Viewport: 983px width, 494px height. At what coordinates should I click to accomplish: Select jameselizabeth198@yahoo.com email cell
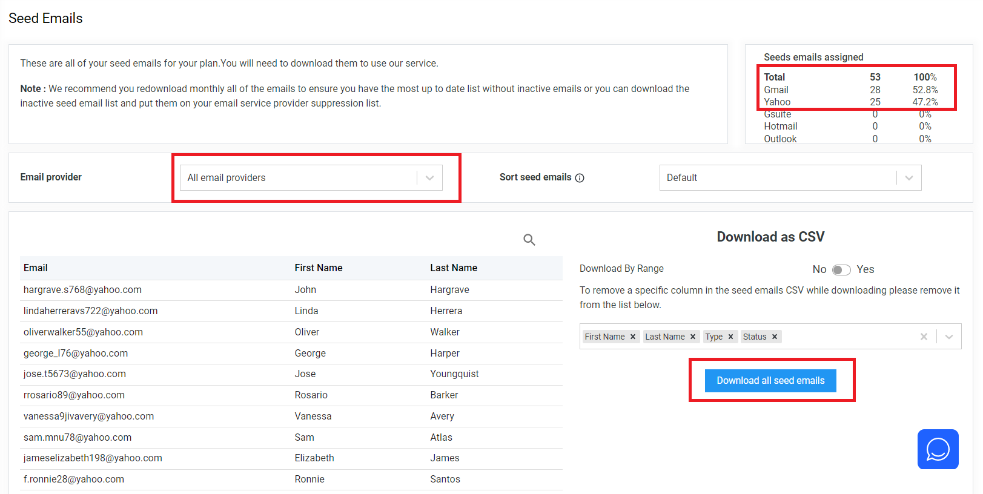pos(93,458)
